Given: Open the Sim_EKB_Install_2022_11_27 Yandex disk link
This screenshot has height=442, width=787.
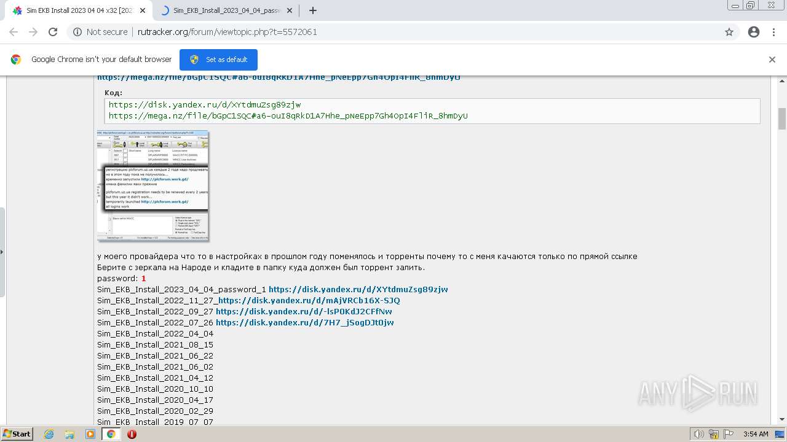Looking at the screenshot, I should (x=309, y=300).
